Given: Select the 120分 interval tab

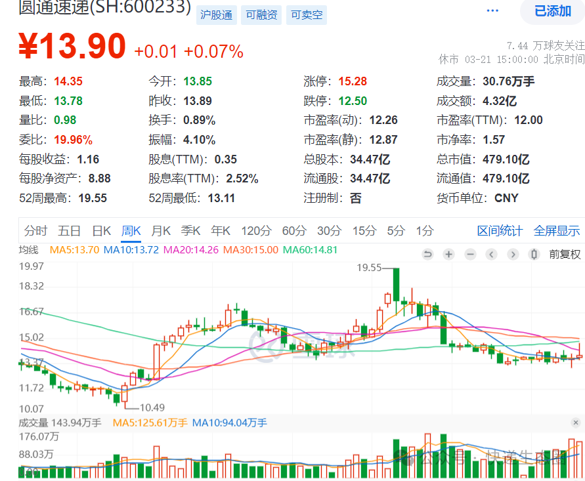Looking at the screenshot, I should tap(256, 231).
